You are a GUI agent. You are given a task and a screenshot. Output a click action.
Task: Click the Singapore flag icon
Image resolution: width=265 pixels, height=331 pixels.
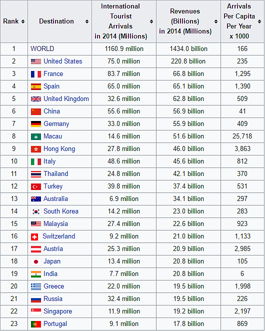pyautogui.click(x=36, y=311)
